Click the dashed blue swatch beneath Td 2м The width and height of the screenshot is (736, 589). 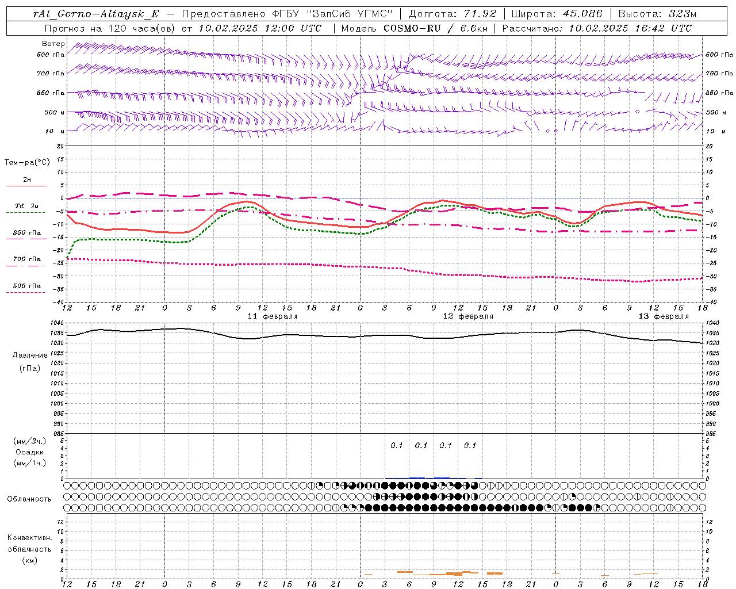point(25,212)
